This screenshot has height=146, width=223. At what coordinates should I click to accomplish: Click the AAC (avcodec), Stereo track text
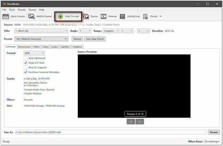coord(35,83)
